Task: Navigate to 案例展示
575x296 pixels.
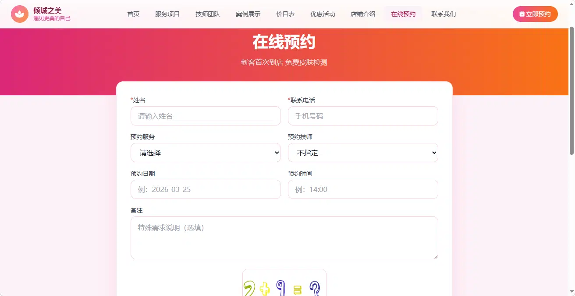Action: point(248,14)
